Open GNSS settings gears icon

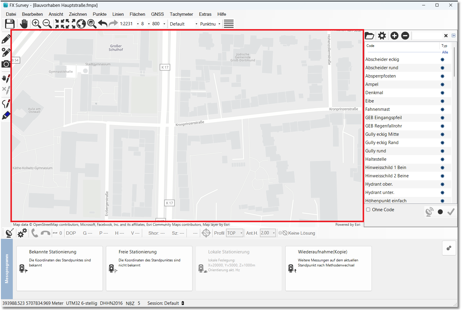[22, 233]
